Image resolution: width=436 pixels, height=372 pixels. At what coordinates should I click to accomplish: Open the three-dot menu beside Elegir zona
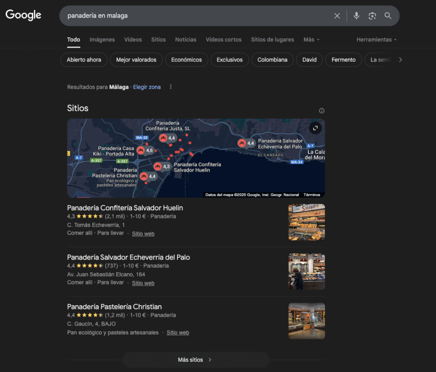171,87
